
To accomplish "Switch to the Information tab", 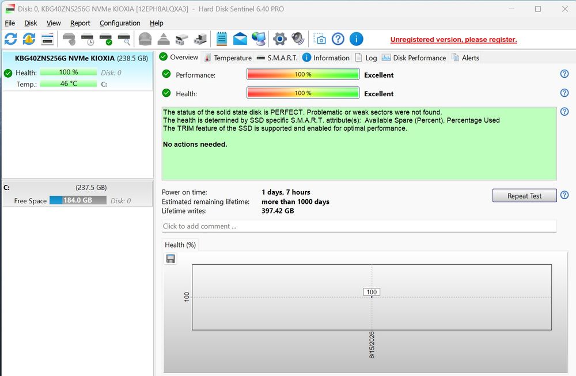I will coord(326,58).
